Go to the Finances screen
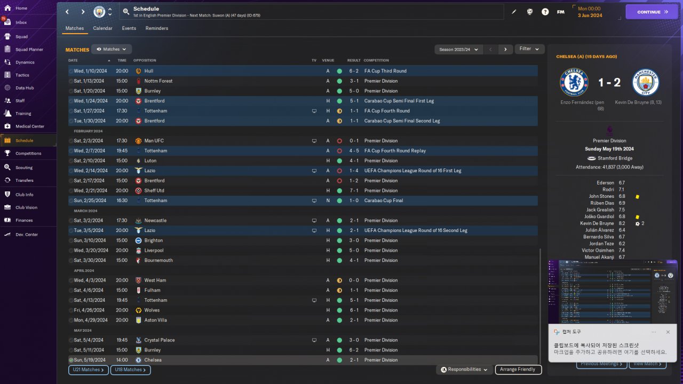683x384 pixels. [24, 220]
